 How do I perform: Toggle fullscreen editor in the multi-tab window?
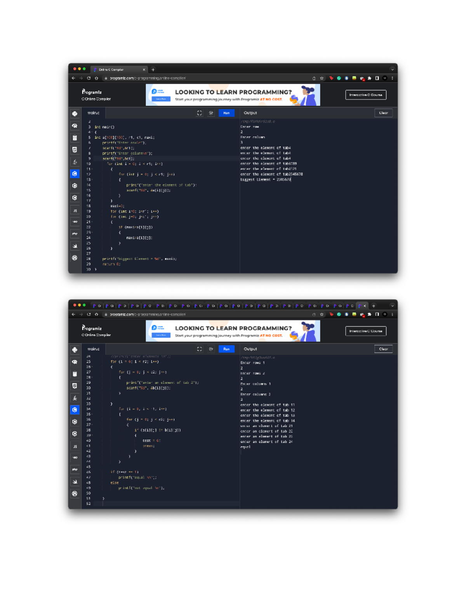click(x=200, y=349)
